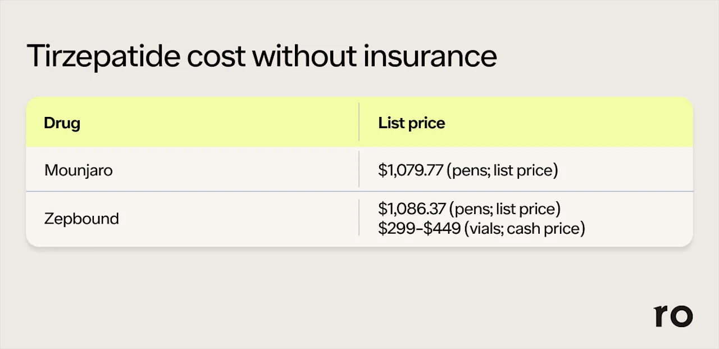Click the ro logo
The height and width of the screenshot is (349, 719).
tap(674, 316)
